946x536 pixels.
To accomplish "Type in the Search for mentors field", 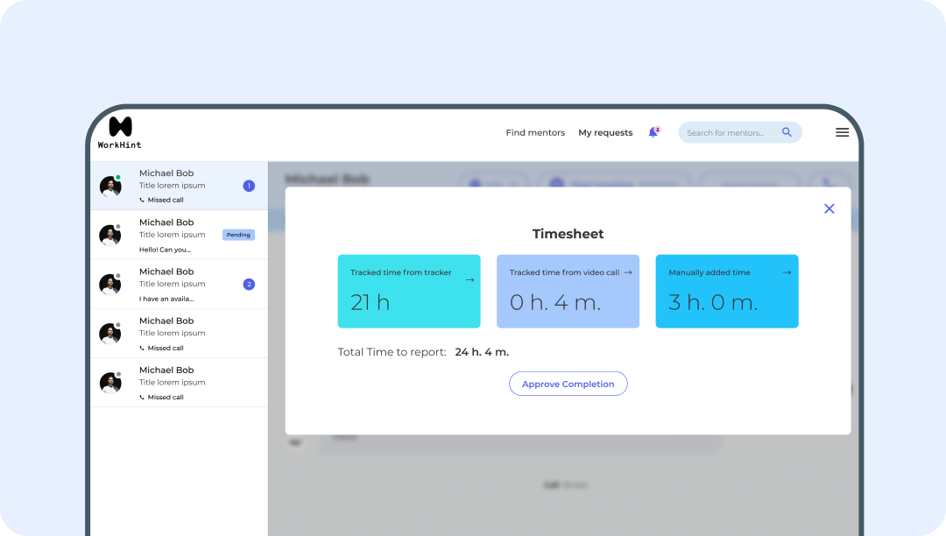I will point(727,133).
